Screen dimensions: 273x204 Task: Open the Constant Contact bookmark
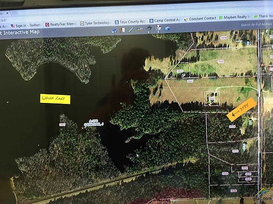(200, 19)
